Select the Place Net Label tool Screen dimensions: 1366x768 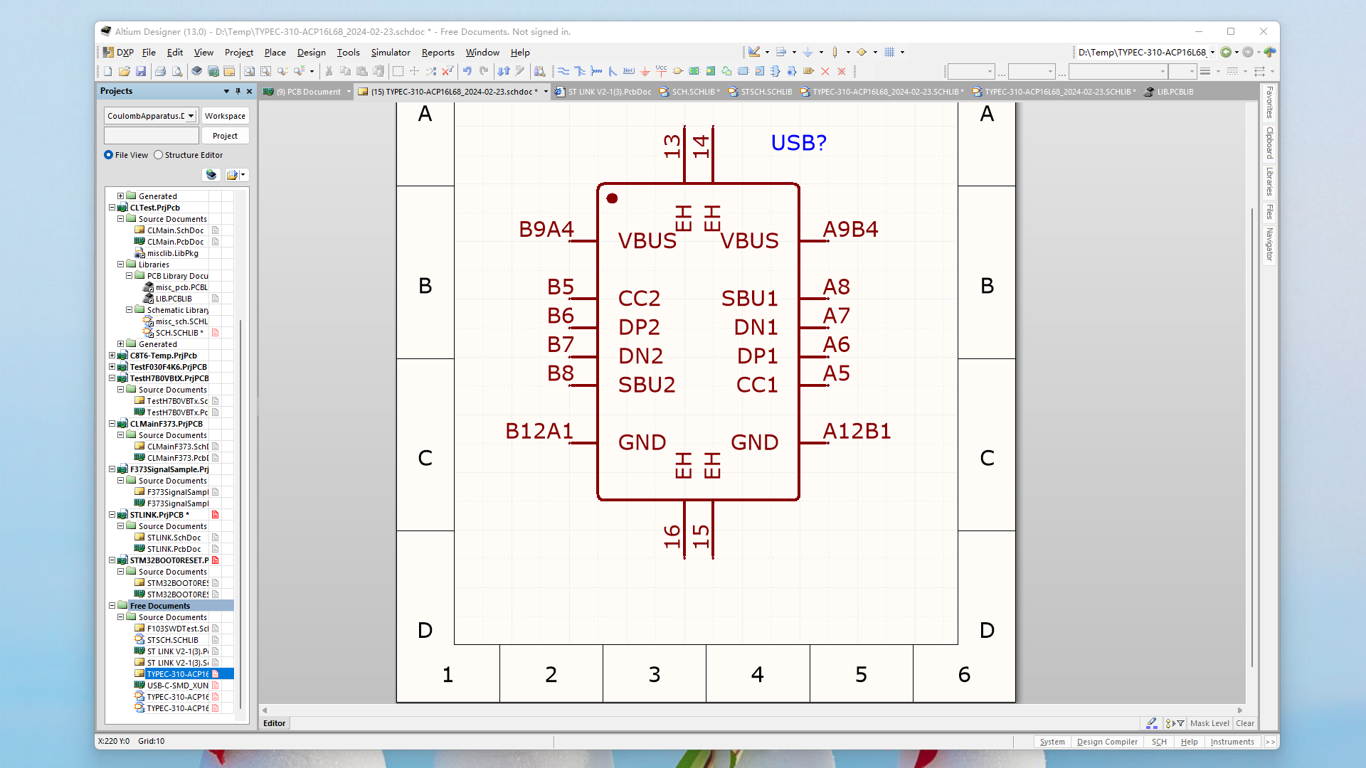[x=628, y=71]
